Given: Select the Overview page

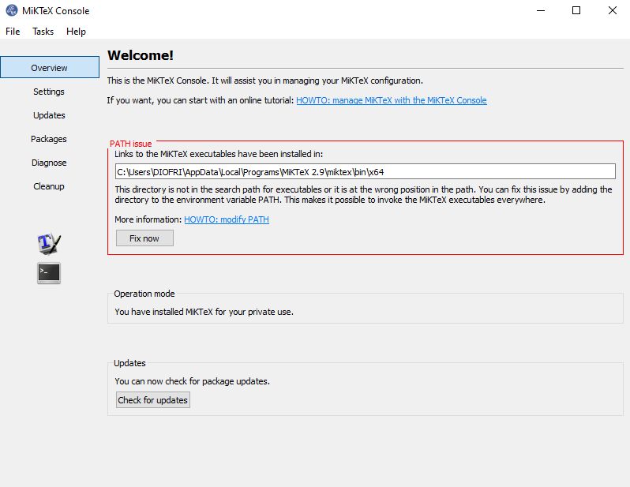Looking at the screenshot, I should click(50, 68).
